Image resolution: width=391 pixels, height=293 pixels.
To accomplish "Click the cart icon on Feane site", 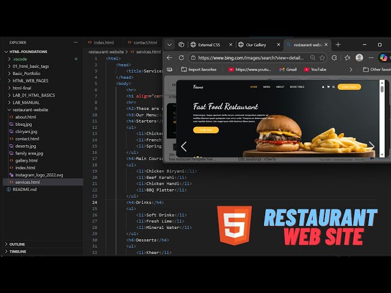I will (x=329, y=87).
